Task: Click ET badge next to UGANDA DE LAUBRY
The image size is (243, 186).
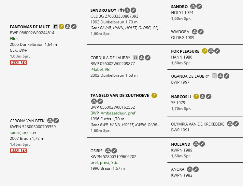Action: [214, 76]
